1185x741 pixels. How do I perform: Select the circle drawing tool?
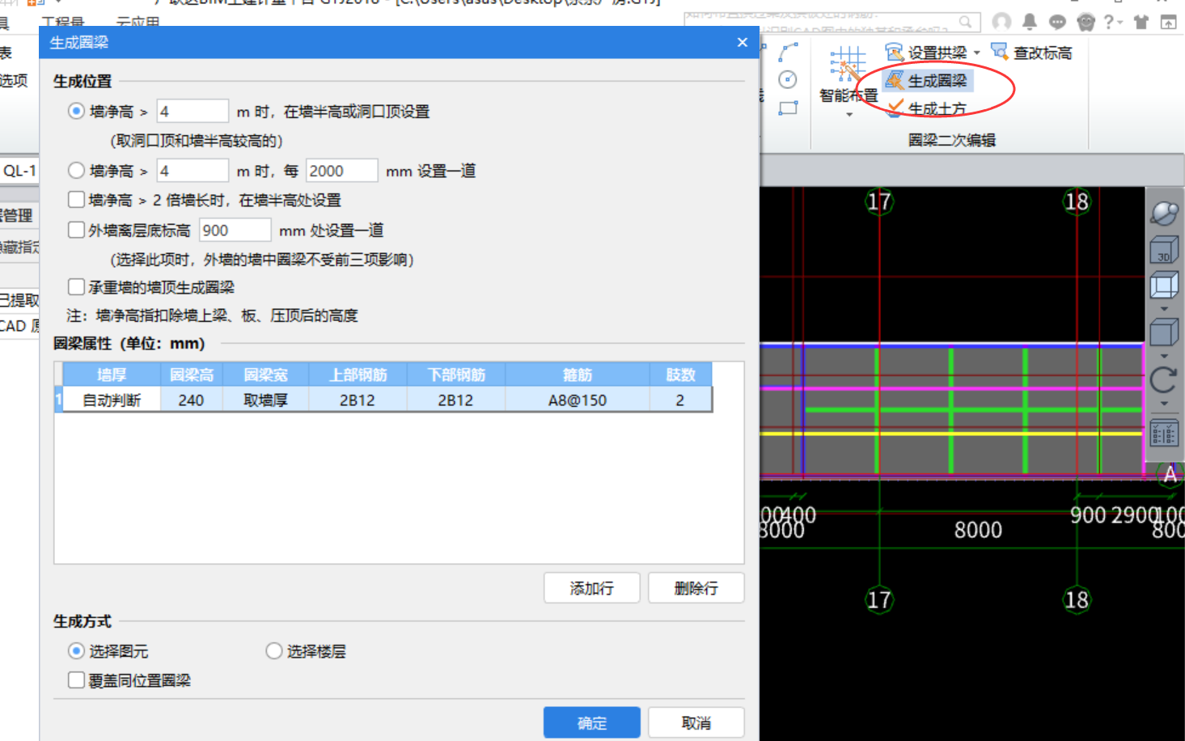pyautogui.click(x=788, y=79)
